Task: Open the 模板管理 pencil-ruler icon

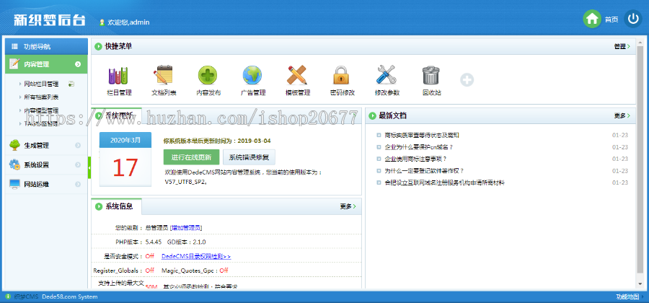Action: (297, 75)
